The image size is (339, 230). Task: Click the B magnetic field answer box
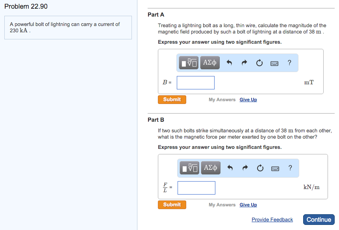[x=196, y=82]
